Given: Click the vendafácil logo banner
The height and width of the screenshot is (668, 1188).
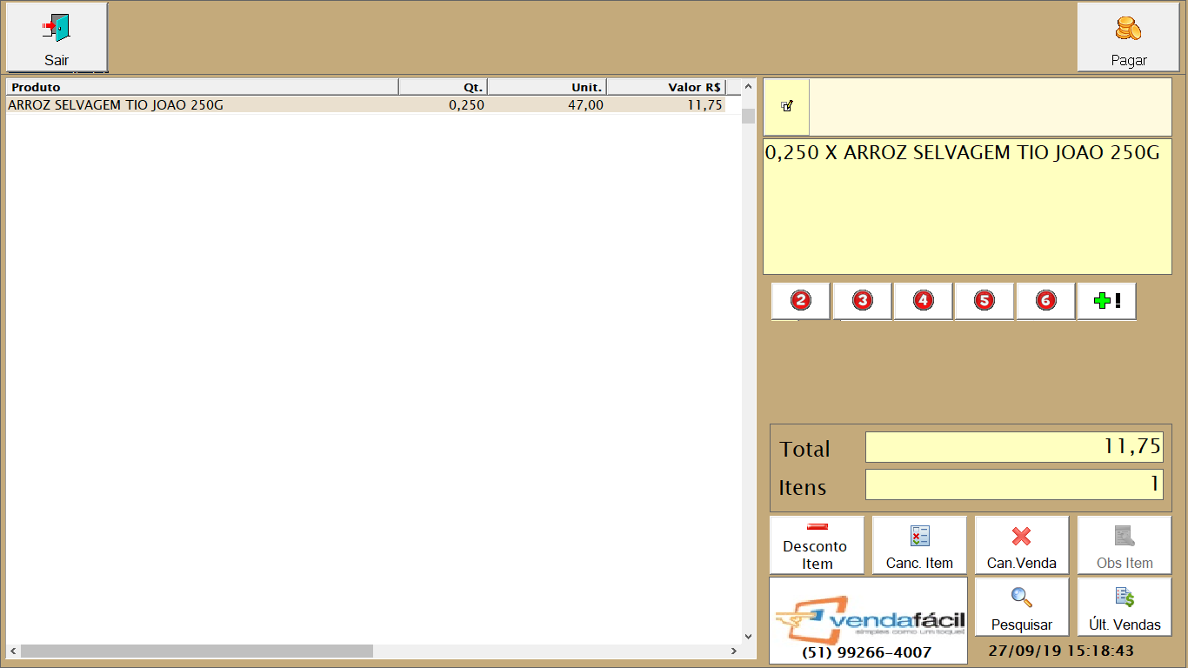Looking at the screenshot, I should [868, 620].
